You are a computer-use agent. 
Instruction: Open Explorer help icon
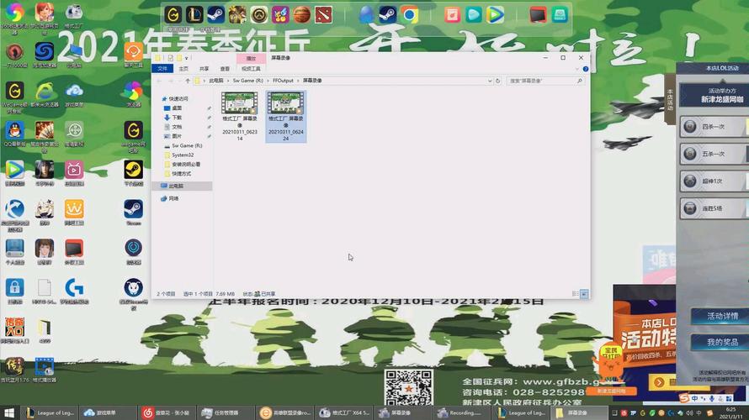pos(585,69)
